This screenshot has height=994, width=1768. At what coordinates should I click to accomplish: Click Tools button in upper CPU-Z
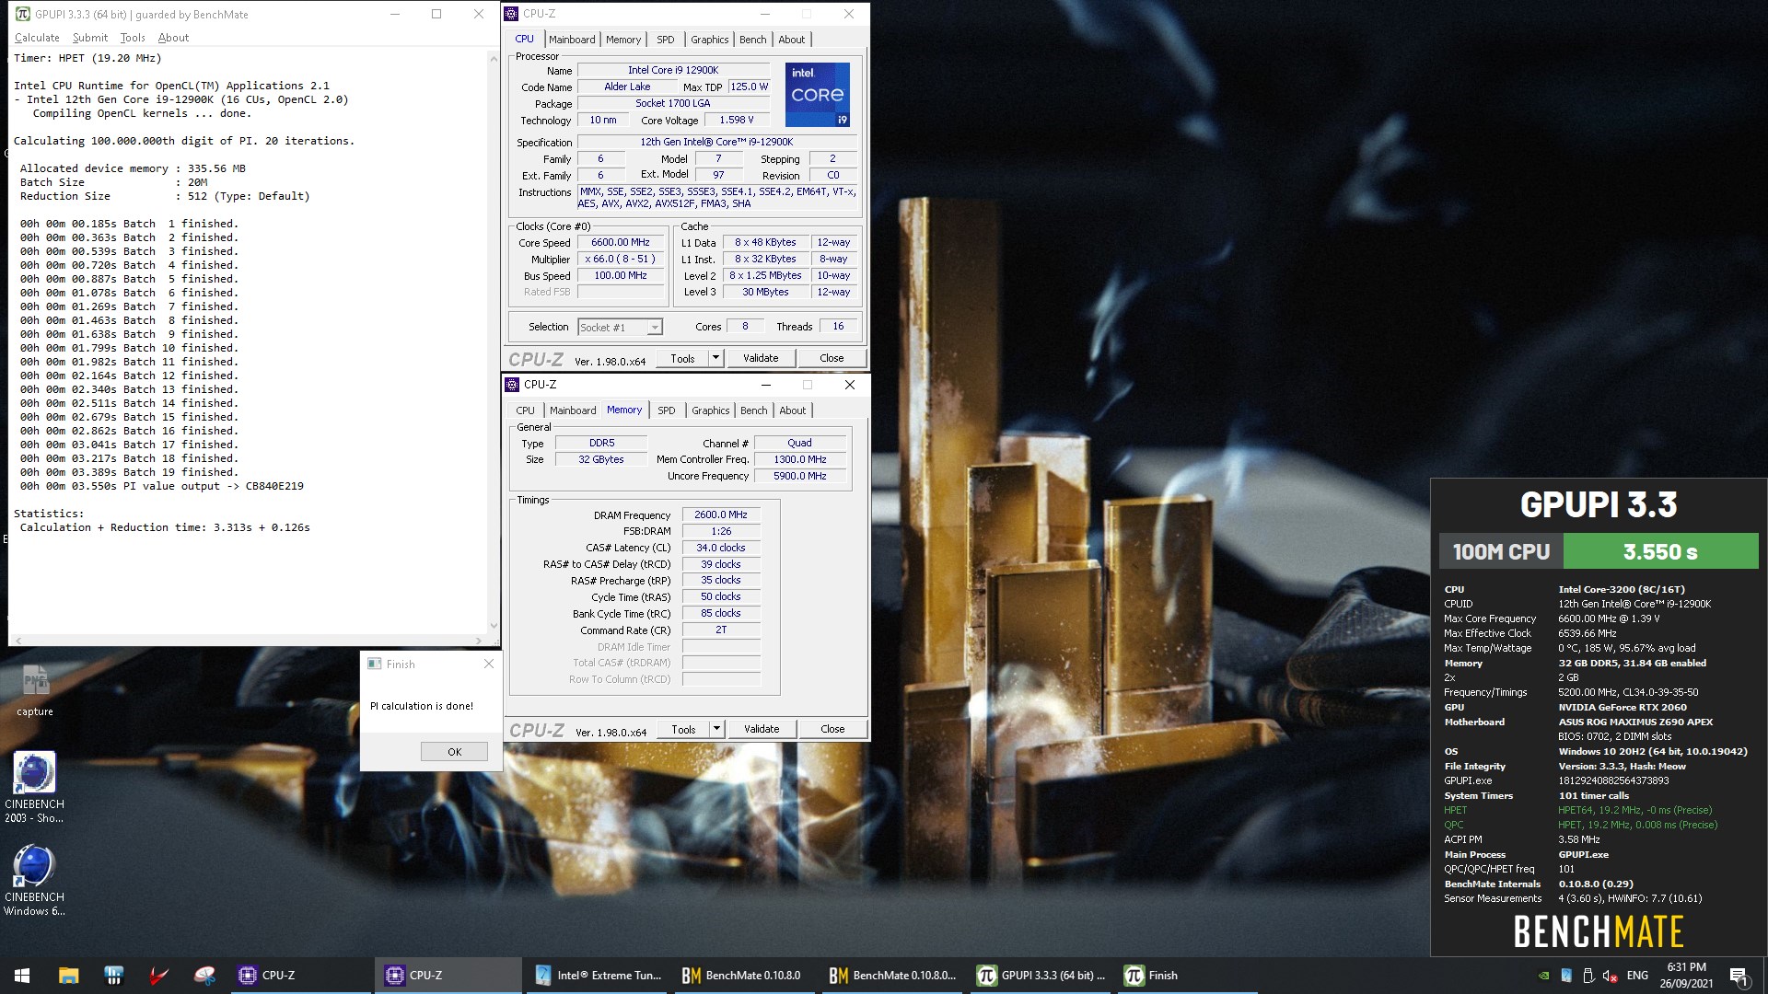682,359
